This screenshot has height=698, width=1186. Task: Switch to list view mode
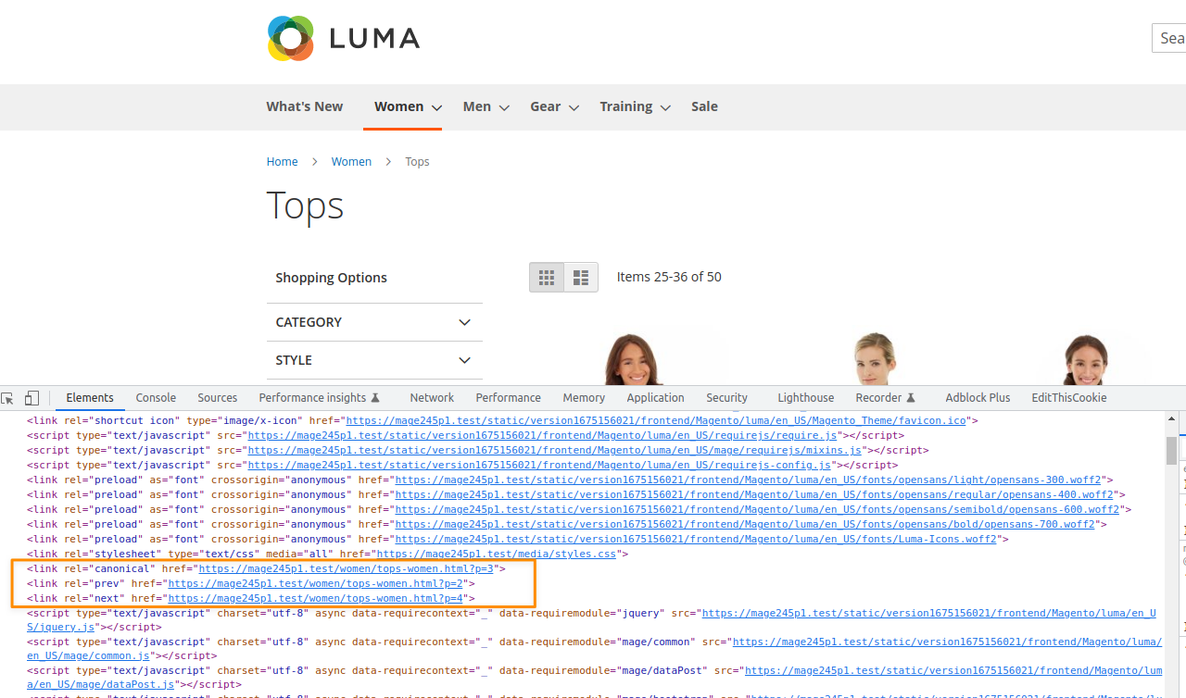pos(581,278)
